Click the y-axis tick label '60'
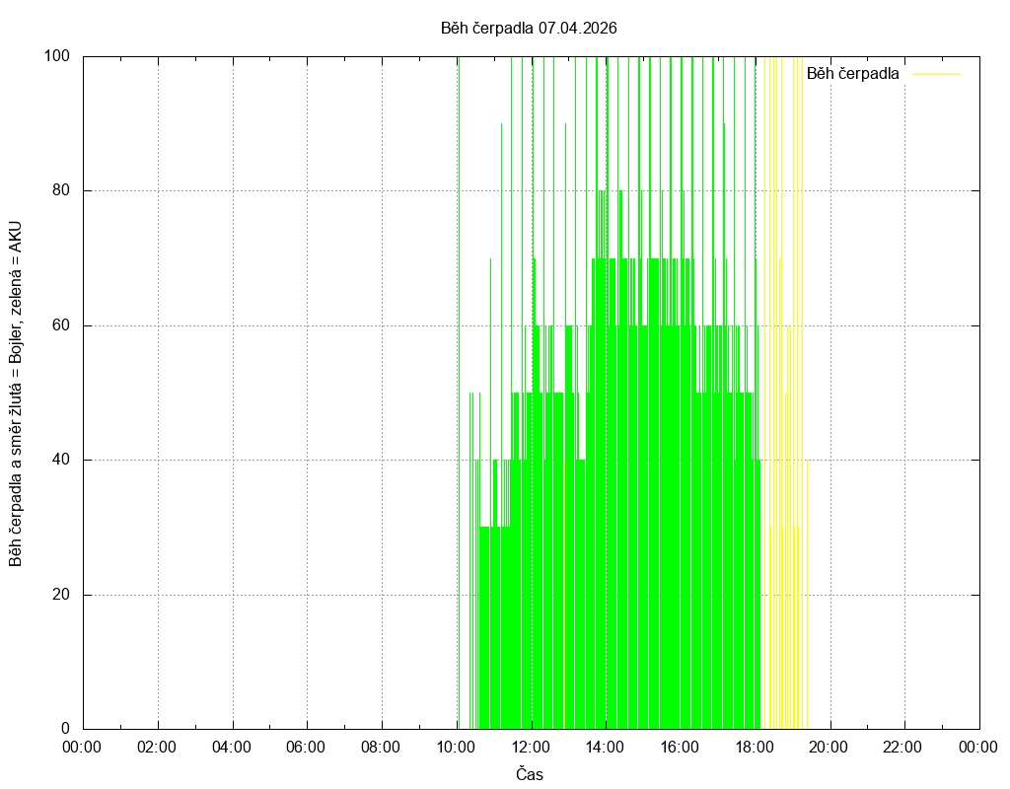 tap(61, 325)
